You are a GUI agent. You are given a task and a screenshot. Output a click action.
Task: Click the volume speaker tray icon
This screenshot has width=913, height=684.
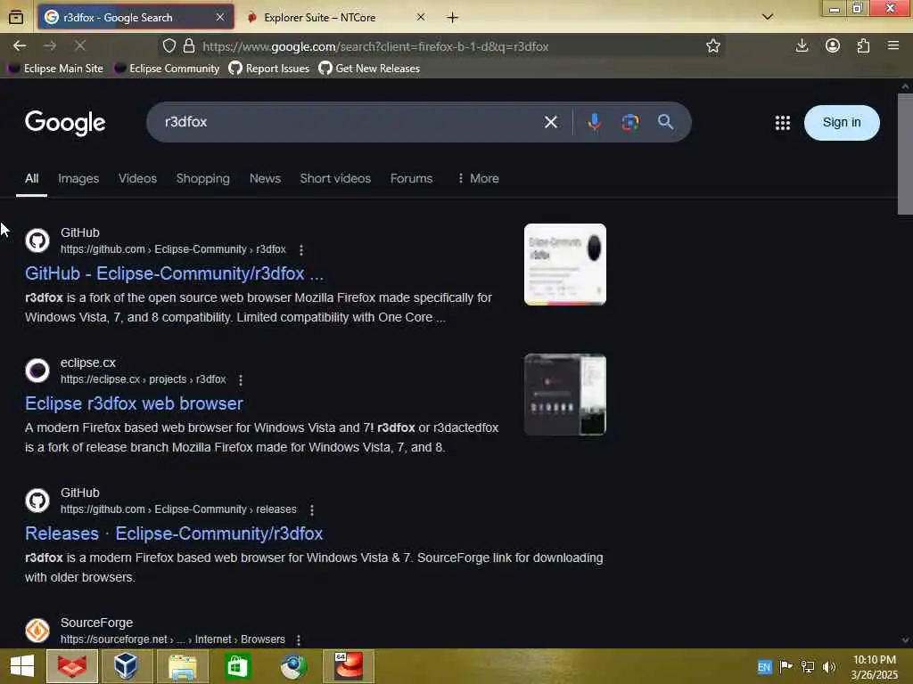[x=828, y=667]
